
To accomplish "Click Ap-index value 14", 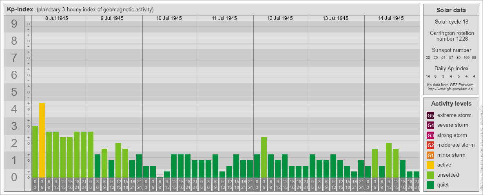I will [428, 76].
